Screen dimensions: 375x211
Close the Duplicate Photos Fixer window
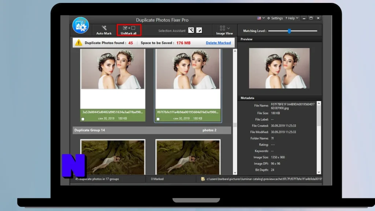click(318, 18)
